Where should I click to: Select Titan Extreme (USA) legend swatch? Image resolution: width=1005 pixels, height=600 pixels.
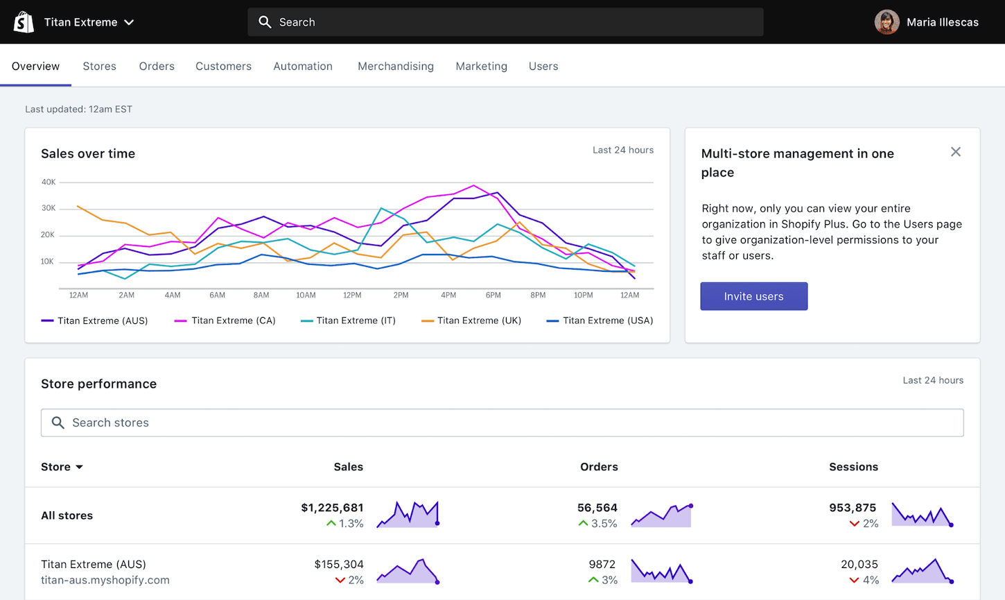(552, 320)
